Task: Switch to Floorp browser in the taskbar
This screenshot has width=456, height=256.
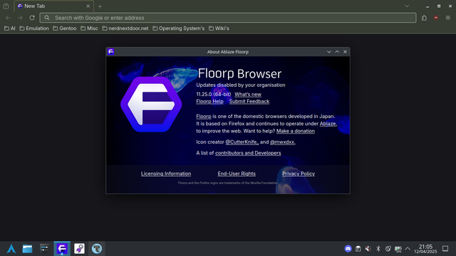Action: coord(62,249)
